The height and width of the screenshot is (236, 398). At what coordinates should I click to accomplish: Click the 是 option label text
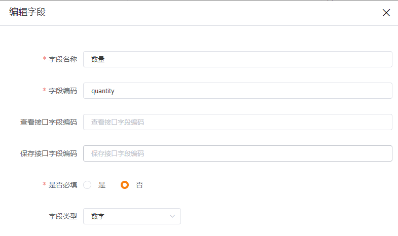pos(102,185)
